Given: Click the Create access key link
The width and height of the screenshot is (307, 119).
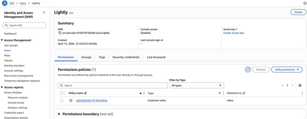Looking at the screenshot, I should pos(234,33).
